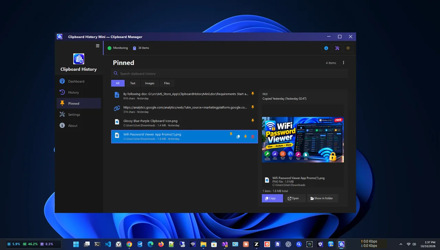Unpin the analytics.google.com link entry
The height and width of the screenshot is (250, 440).
[x=253, y=107]
